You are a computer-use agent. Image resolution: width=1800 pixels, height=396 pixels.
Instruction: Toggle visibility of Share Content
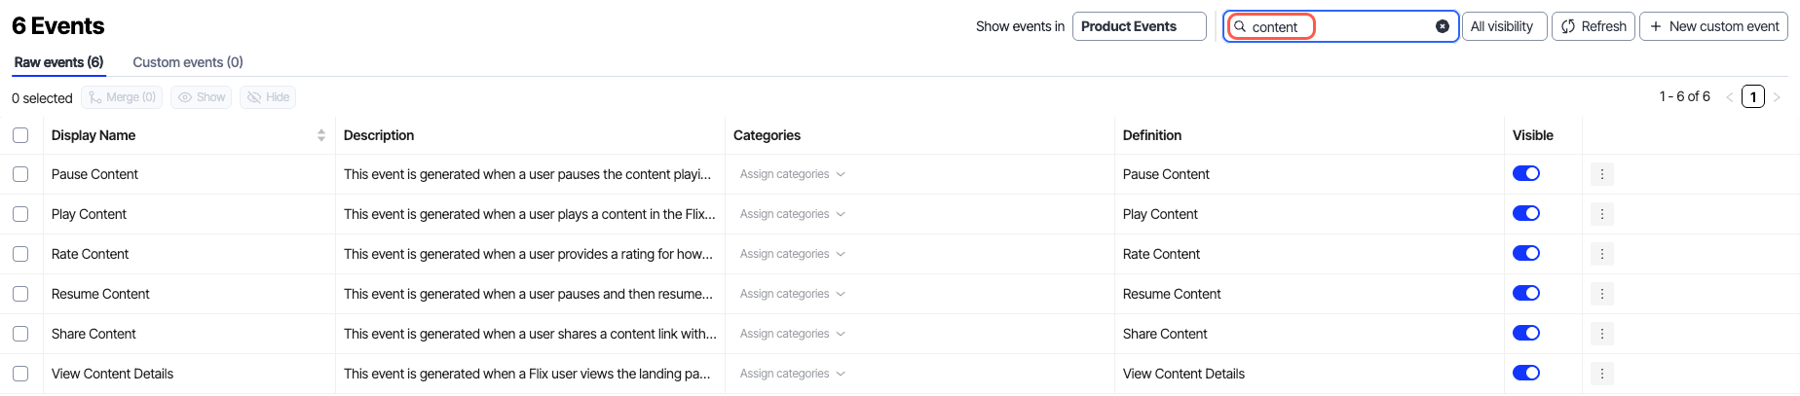point(1526,333)
